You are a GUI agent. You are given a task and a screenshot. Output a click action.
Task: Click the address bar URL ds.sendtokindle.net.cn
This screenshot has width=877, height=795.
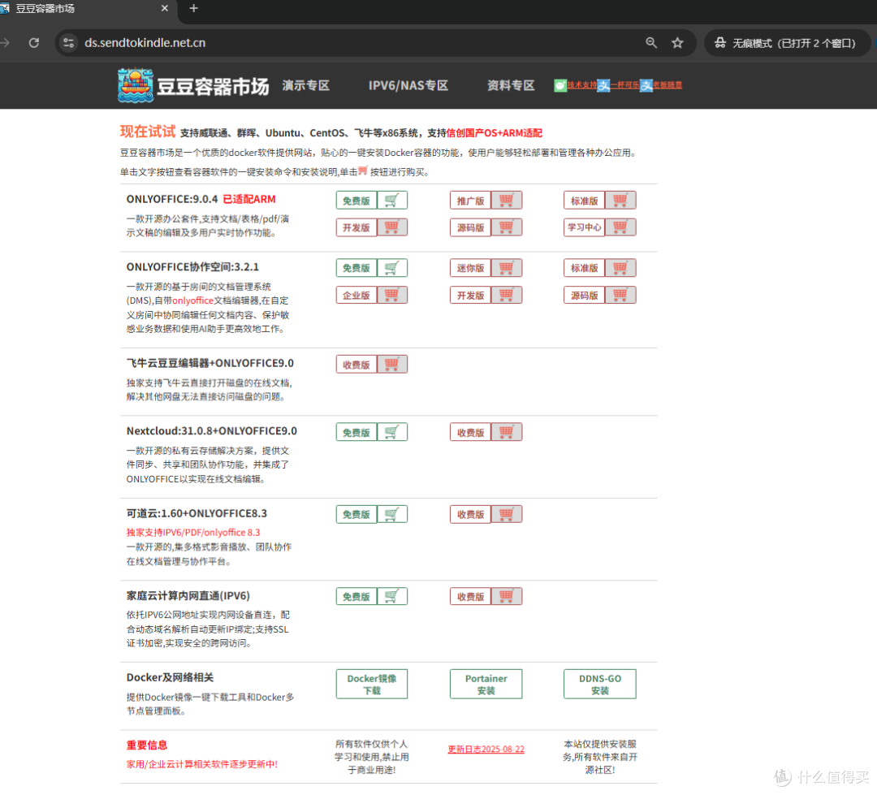(145, 43)
